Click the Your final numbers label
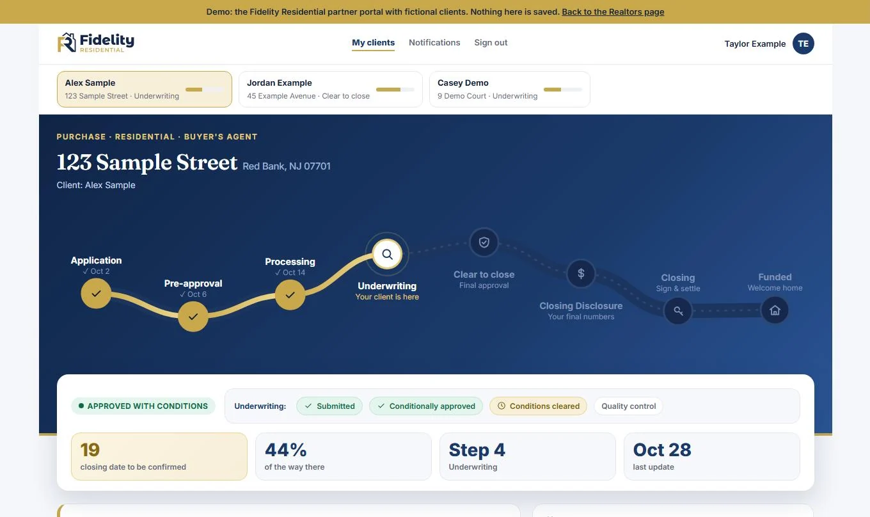The height and width of the screenshot is (517, 870). [x=581, y=317]
